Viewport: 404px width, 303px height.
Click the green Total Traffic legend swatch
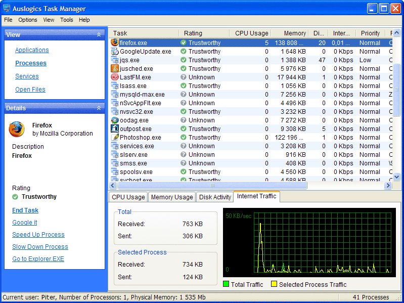coord(226,284)
